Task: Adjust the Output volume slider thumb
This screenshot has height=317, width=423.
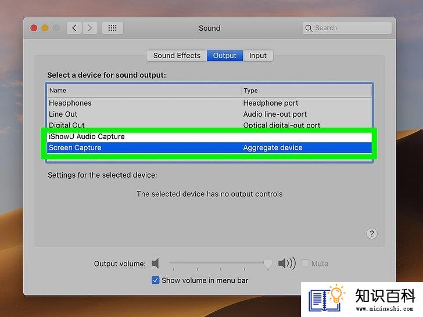Action: point(268,264)
